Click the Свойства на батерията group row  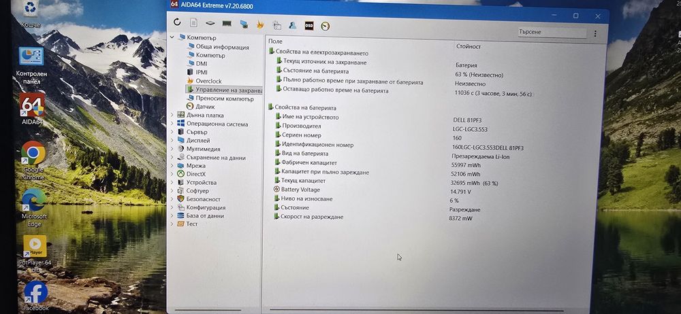click(305, 107)
